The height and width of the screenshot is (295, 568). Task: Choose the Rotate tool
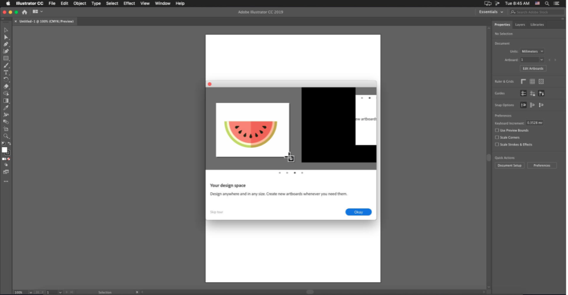[6, 79]
